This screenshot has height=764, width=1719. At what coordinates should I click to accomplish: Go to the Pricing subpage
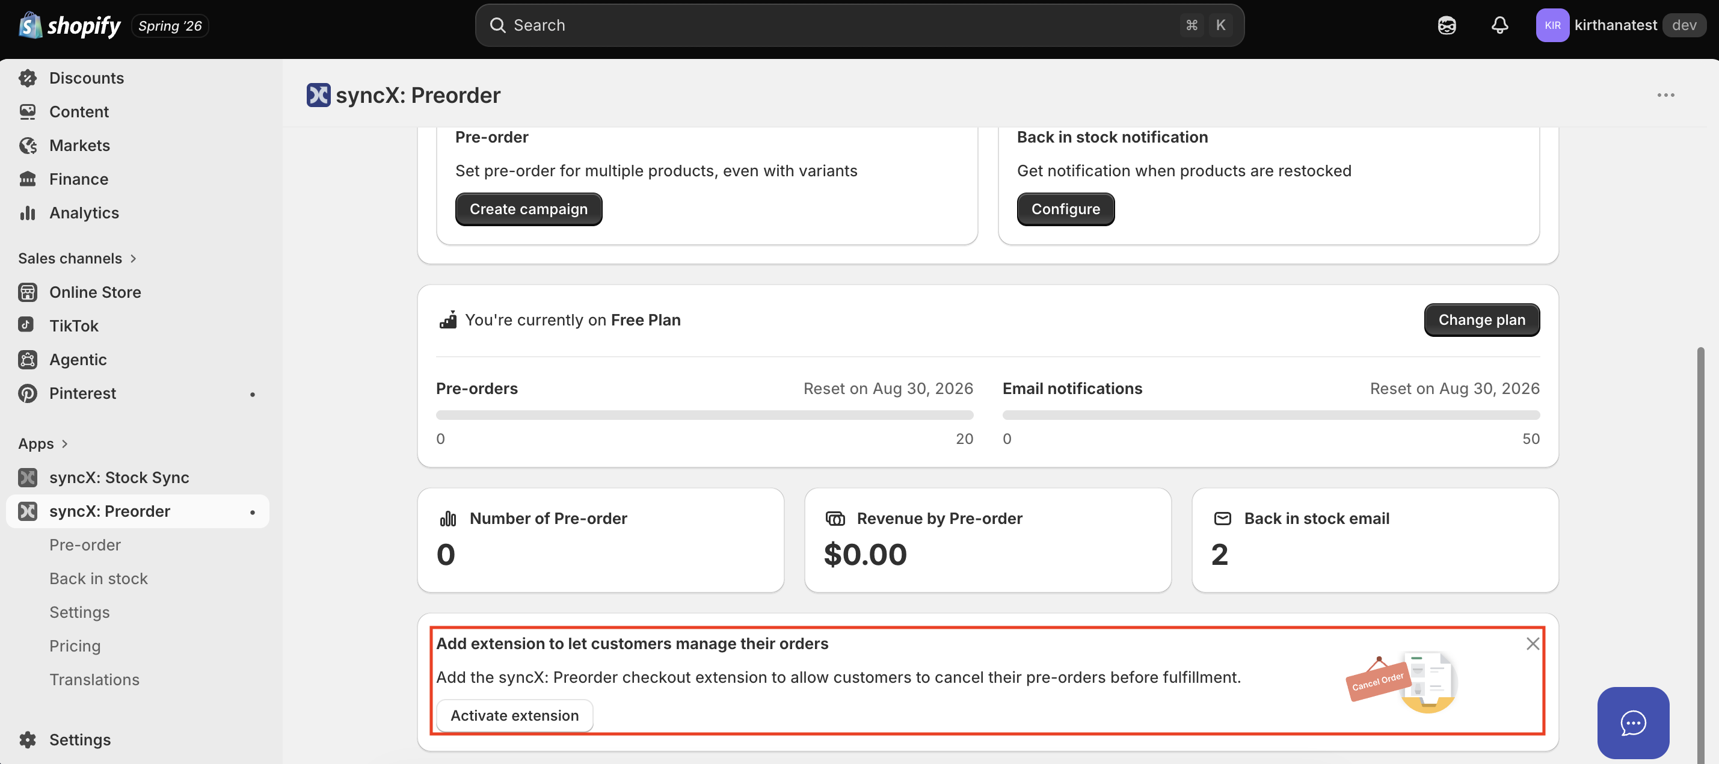[75, 646]
